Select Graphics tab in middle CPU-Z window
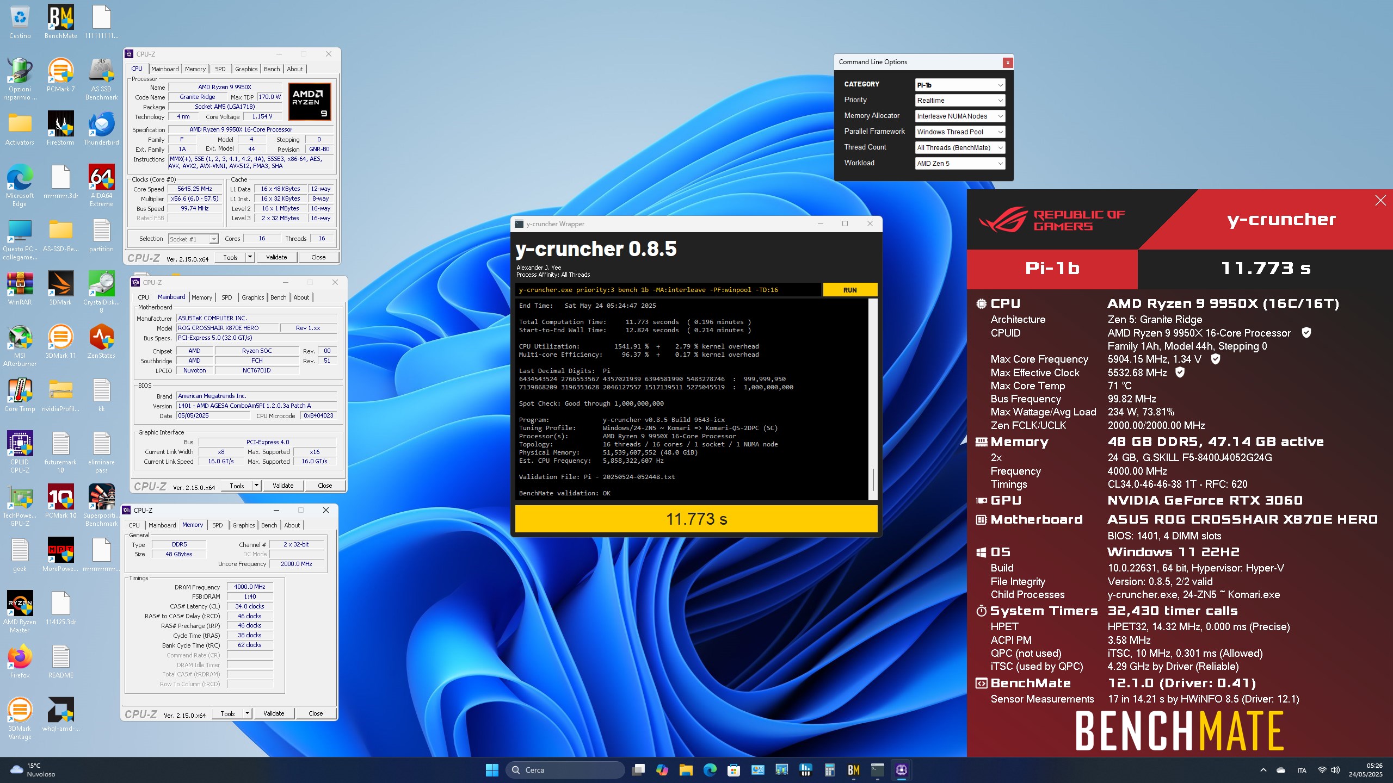The width and height of the screenshot is (1393, 783). click(252, 297)
